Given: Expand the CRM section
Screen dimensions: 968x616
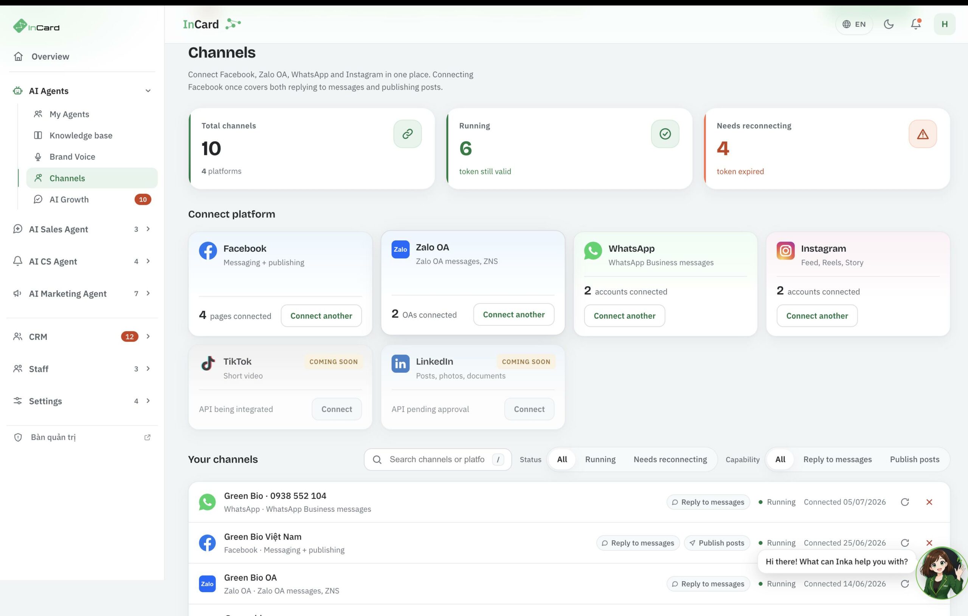Looking at the screenshot, I should point(82,337).
